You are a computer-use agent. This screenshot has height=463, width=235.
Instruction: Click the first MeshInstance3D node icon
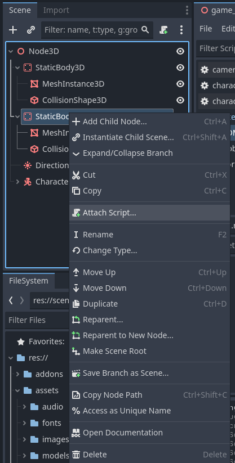pos(34,84)
